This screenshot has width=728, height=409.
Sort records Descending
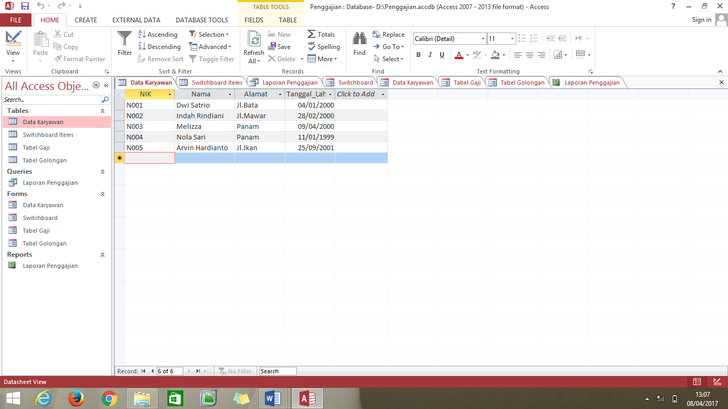click(x=159, y=47)
